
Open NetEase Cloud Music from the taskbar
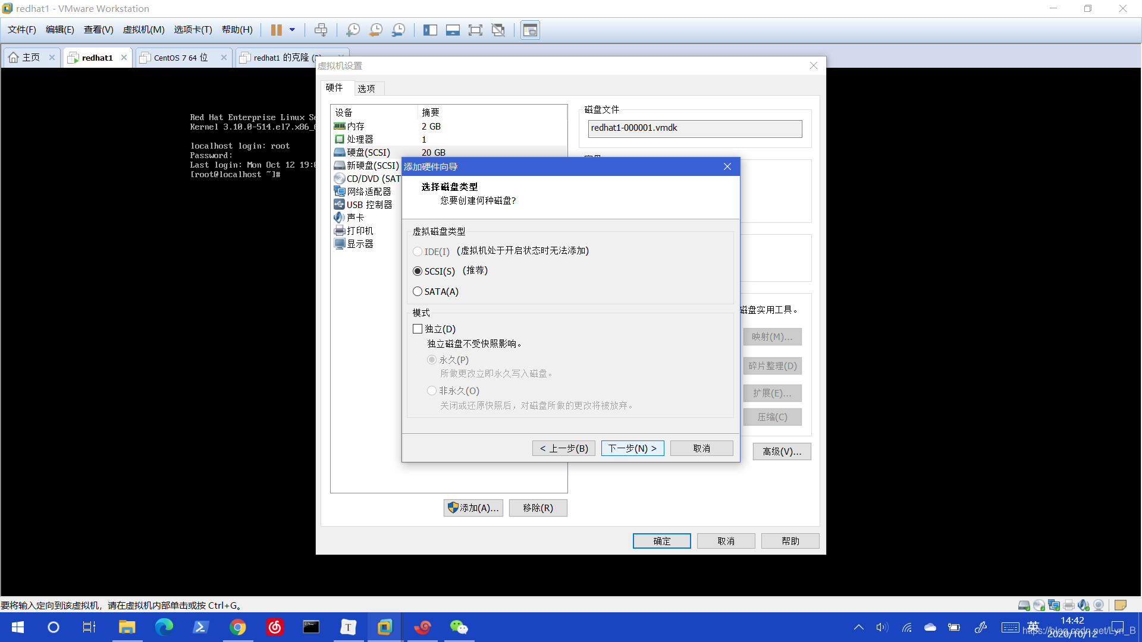click(274, 627)
